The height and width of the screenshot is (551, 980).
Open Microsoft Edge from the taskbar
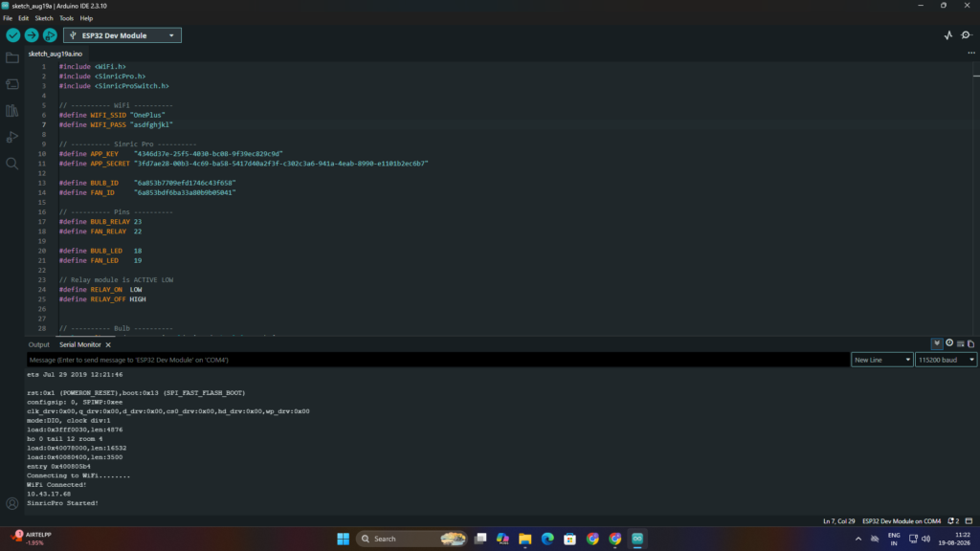coord(547,539)
